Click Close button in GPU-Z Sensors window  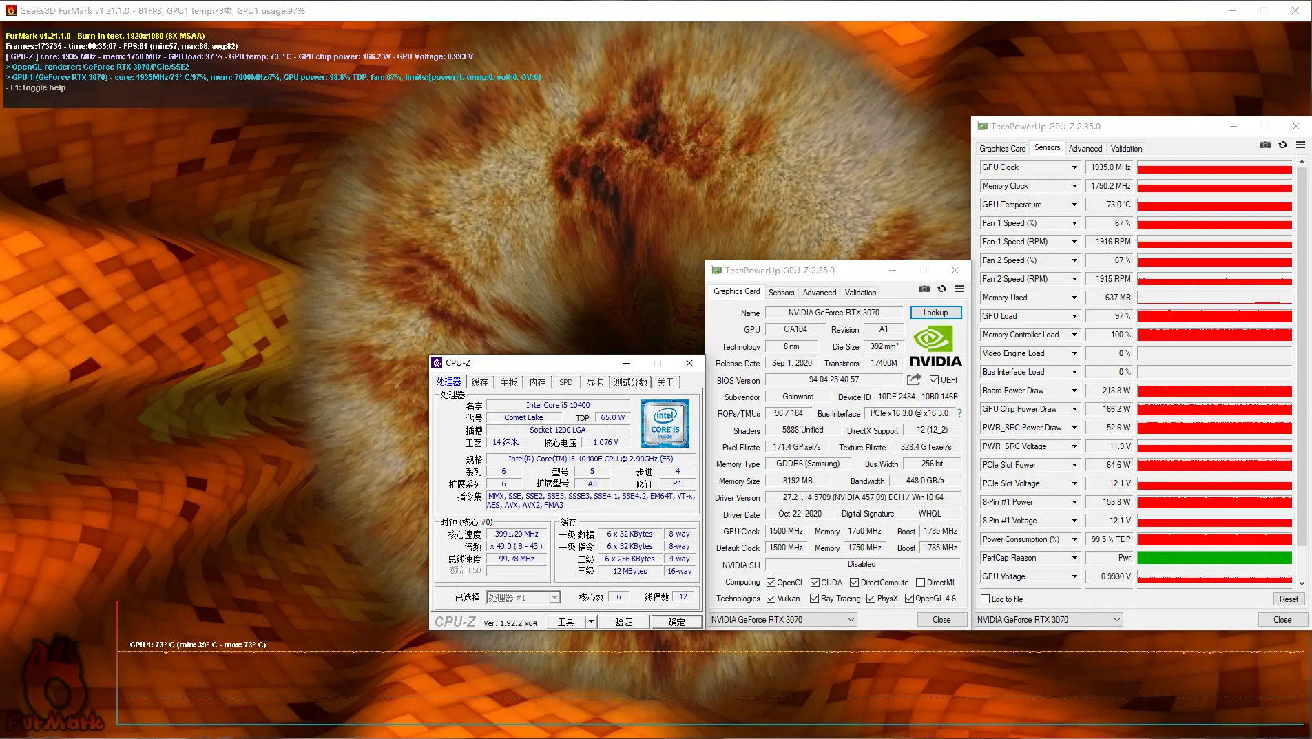1282,620
